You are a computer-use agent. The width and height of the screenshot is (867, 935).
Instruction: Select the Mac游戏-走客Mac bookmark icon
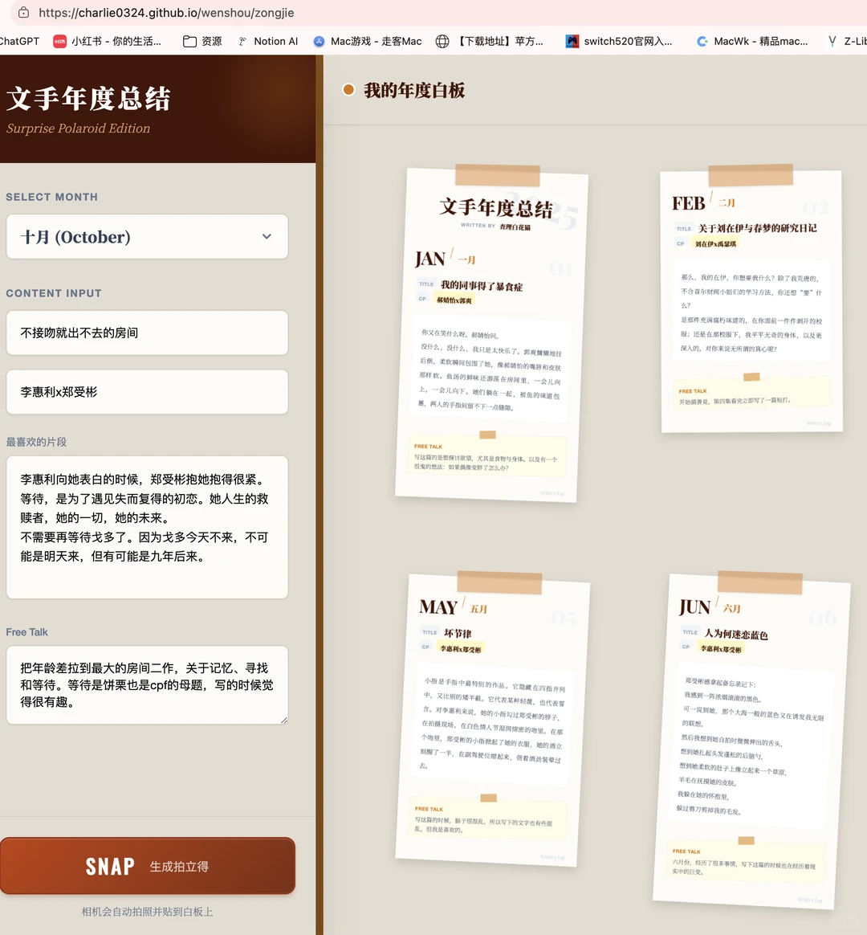319,40
